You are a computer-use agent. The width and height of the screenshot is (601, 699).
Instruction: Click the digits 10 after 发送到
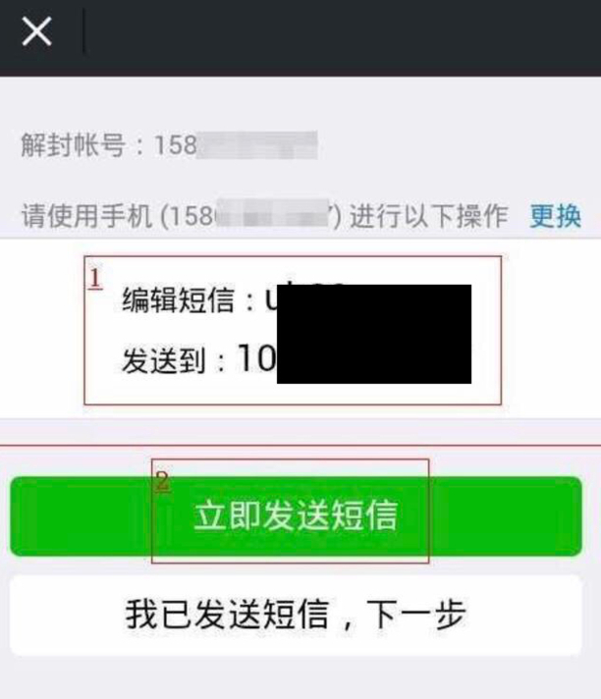(257, 357)
